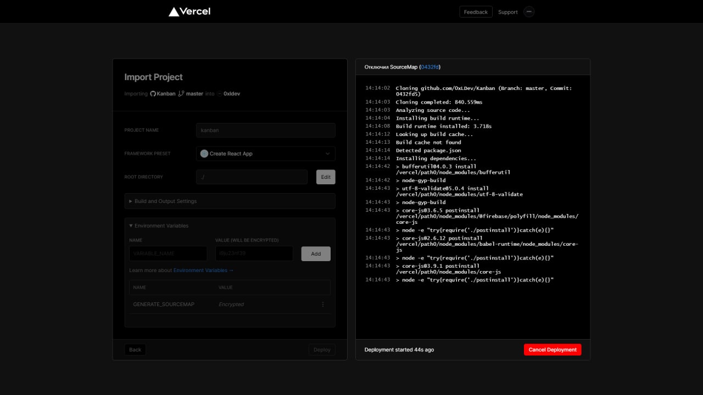
Task: Open the account menu circle icon
Action: click(x=529, y=12)
